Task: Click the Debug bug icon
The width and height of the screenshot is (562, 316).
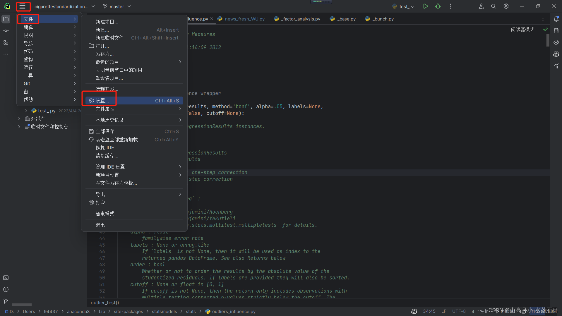Action: 438,6
